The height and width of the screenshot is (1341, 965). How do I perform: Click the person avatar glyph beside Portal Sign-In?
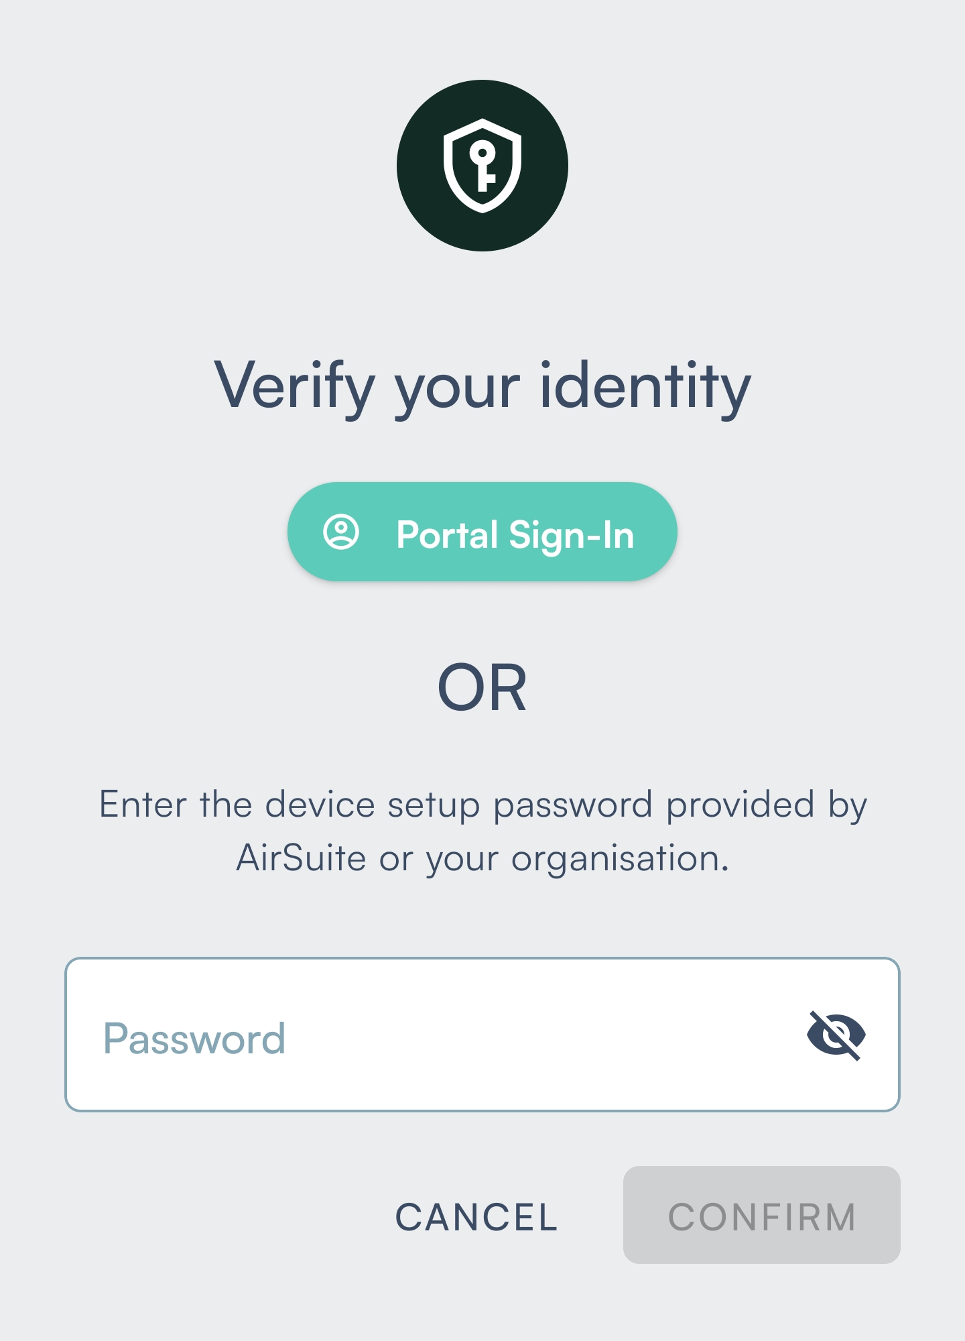click(x=341, y=532)
